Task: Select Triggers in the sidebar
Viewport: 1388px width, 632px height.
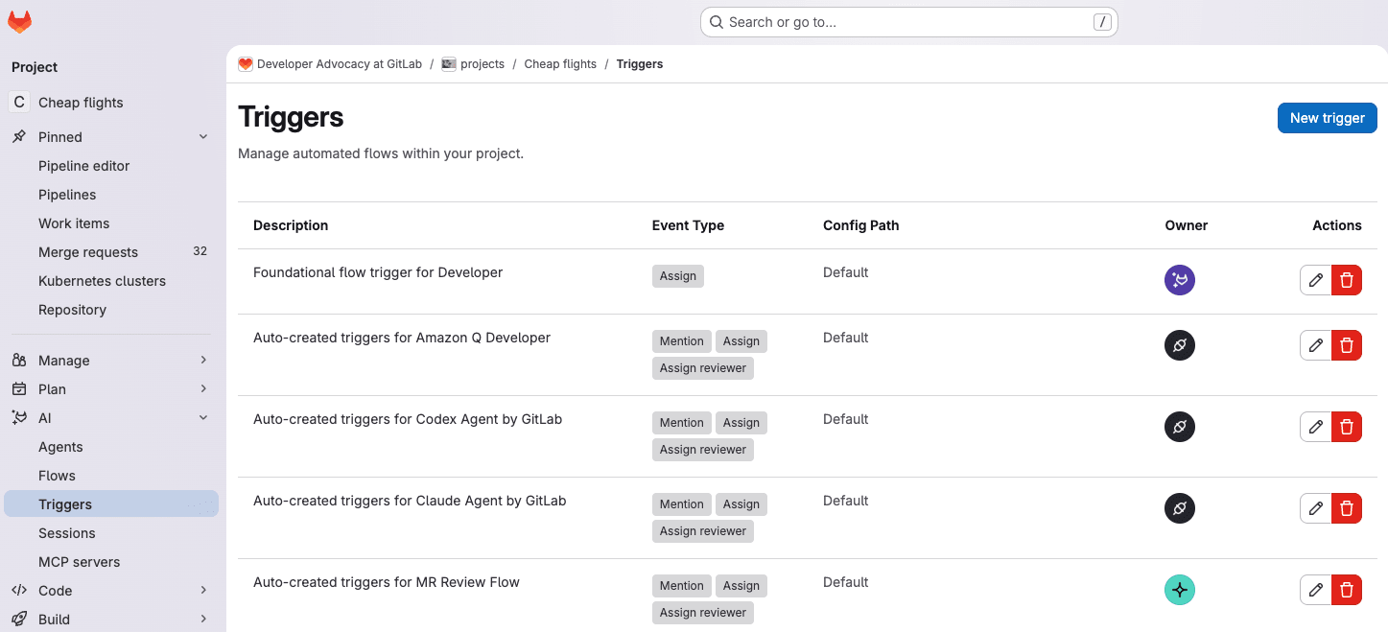Action: [111, 504]
